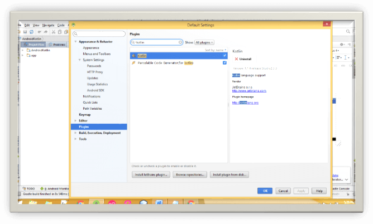Open the Android Monitor tool window
The width and height of the screenshot is (373, 224).
(x=55, y=189)
